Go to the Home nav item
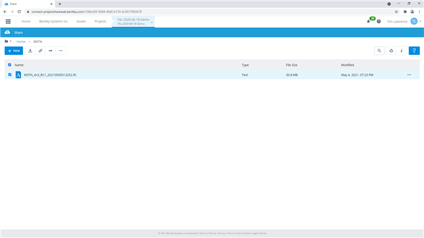This screenshot has width=424, height=238. [26, 21]
